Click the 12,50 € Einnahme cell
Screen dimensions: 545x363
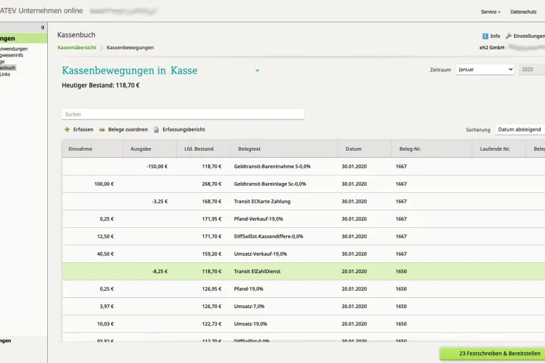(x=105, y=237)
